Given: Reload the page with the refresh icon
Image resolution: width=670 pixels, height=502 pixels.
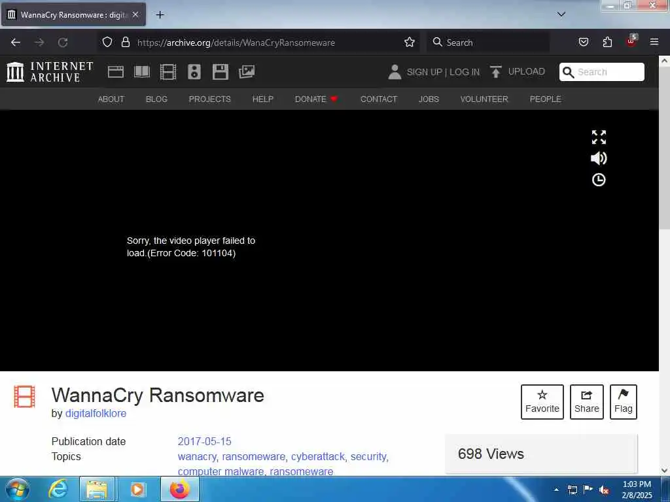Looking at the screenshot, I should pyautogui.click(x=63, y=42).
